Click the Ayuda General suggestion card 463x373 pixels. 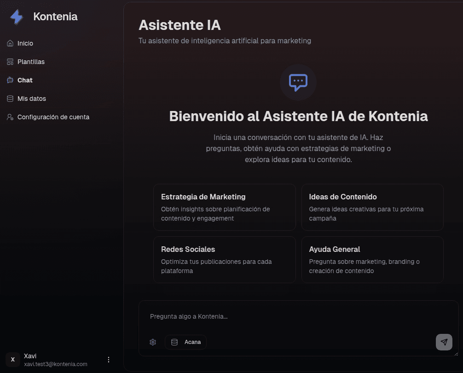pyautogui.click(x=372, y=259)
